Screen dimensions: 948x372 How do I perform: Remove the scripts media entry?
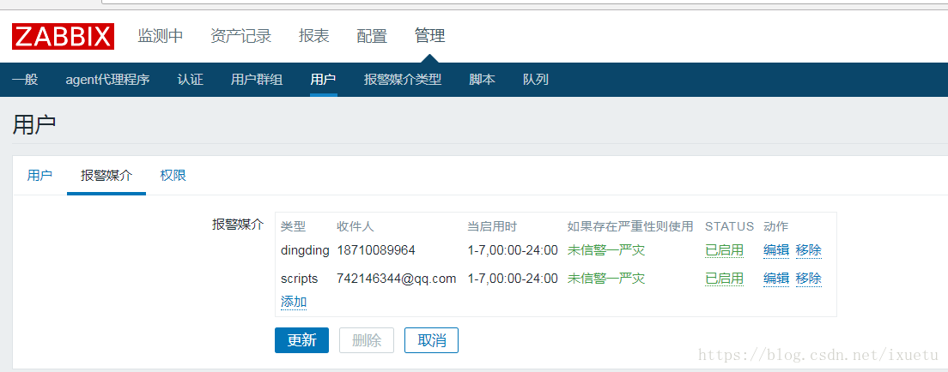tap(808, 279)
